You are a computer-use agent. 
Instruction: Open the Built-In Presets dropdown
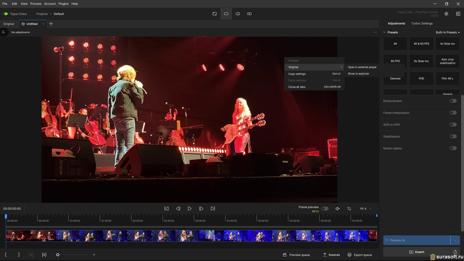click(448, 32)
